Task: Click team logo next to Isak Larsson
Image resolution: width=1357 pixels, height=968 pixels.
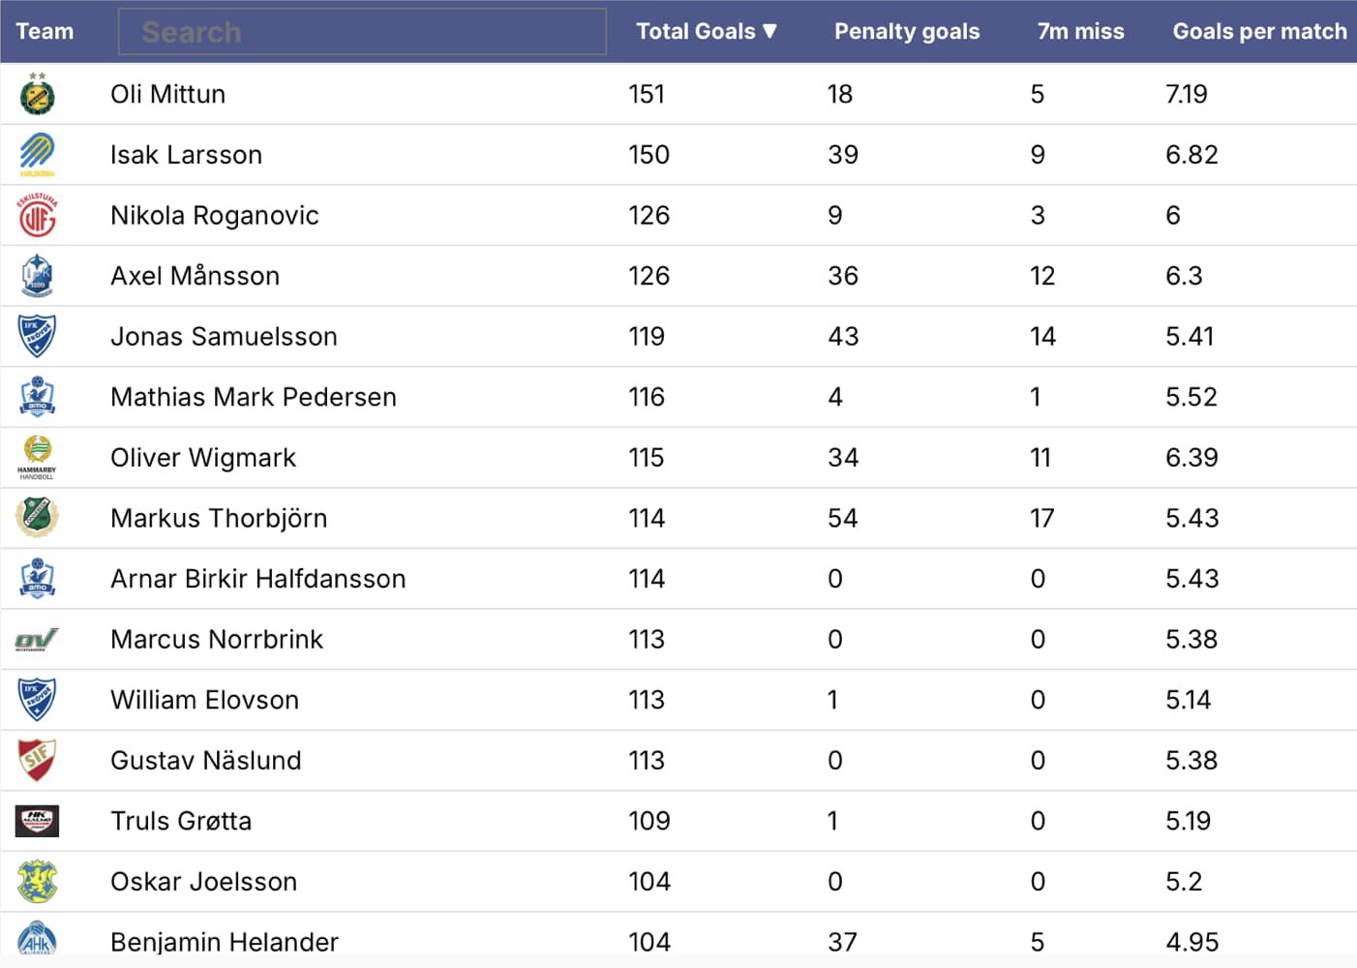Action: click(38, 155)
